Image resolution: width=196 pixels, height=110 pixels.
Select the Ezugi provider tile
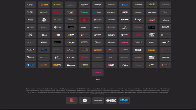pyautogui.click(x=138, y=20)
